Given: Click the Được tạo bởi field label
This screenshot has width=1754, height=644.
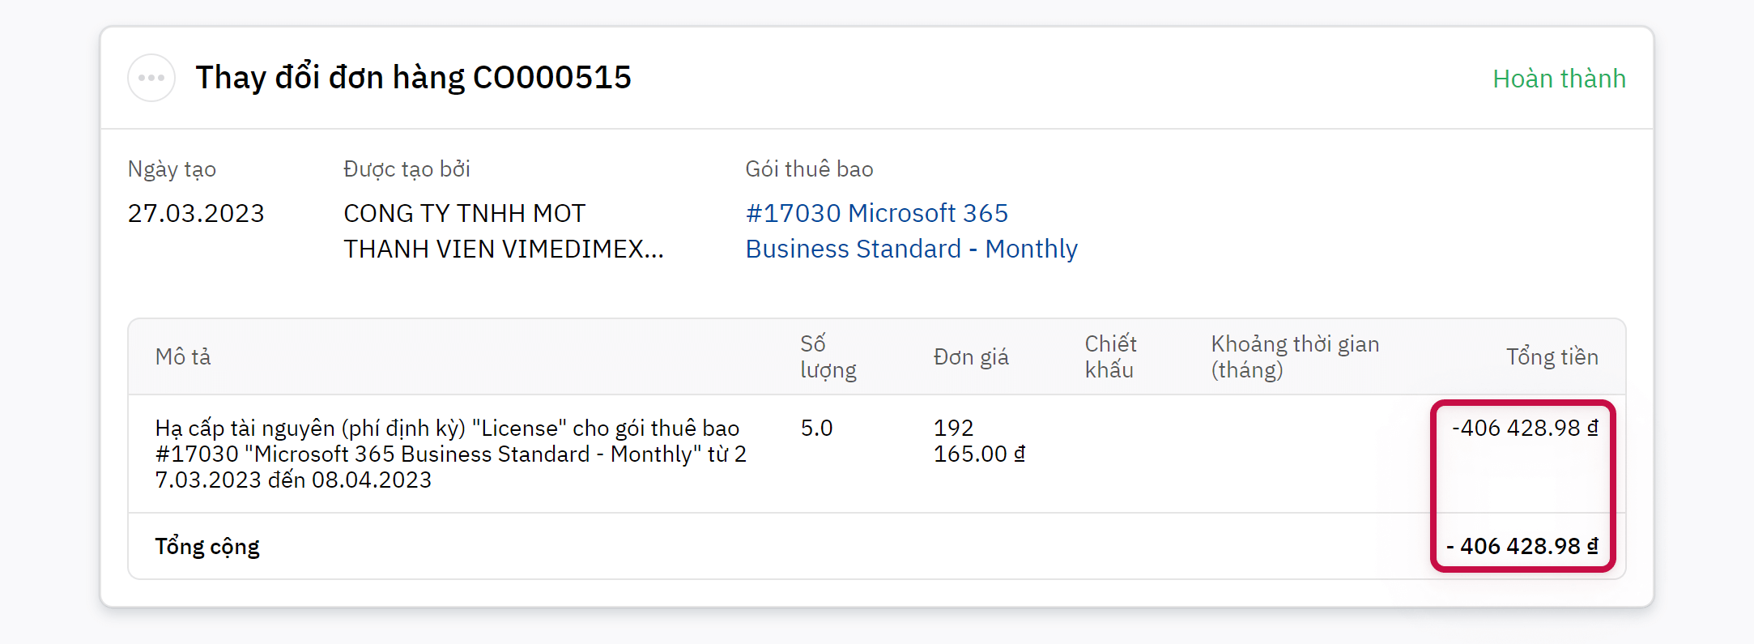Looking at the screenshot, I should click(x=407, y=169).
